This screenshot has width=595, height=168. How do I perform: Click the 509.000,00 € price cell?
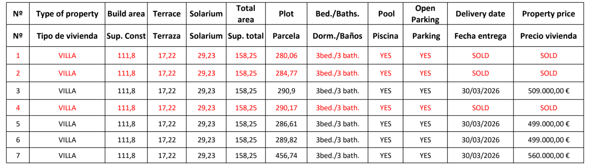(x=548, y=91)
